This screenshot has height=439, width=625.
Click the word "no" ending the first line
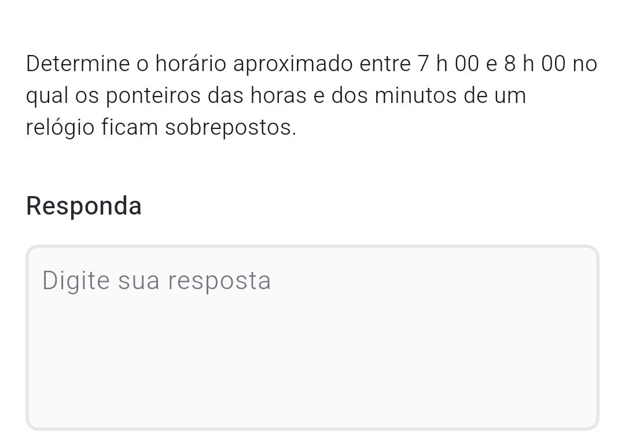pos(584,64)
